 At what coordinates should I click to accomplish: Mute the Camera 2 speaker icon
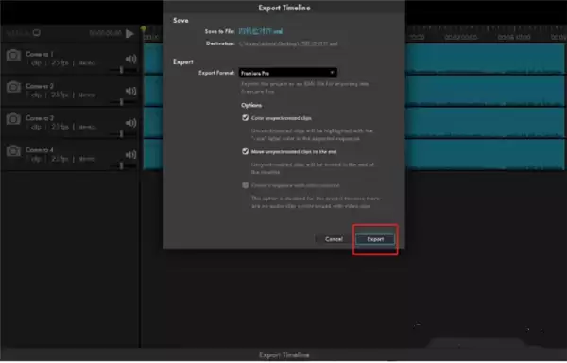[x=131, y=91]
